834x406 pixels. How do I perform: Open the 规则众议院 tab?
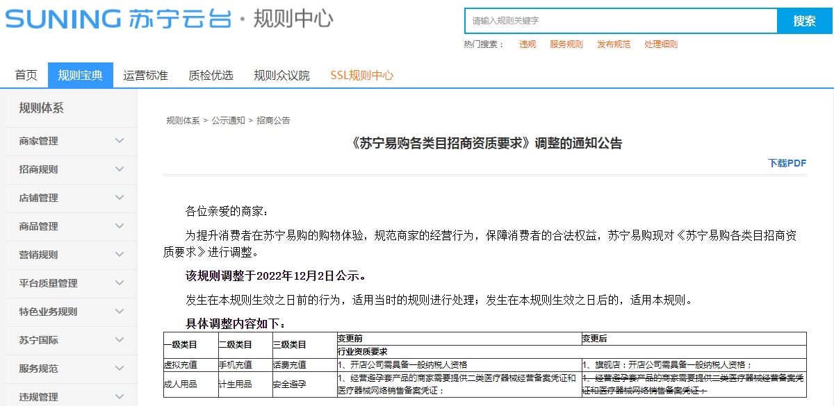tap(281, 75)
